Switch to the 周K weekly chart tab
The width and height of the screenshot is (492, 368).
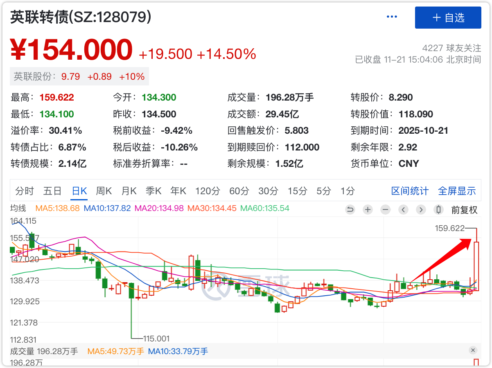point(104,191)
